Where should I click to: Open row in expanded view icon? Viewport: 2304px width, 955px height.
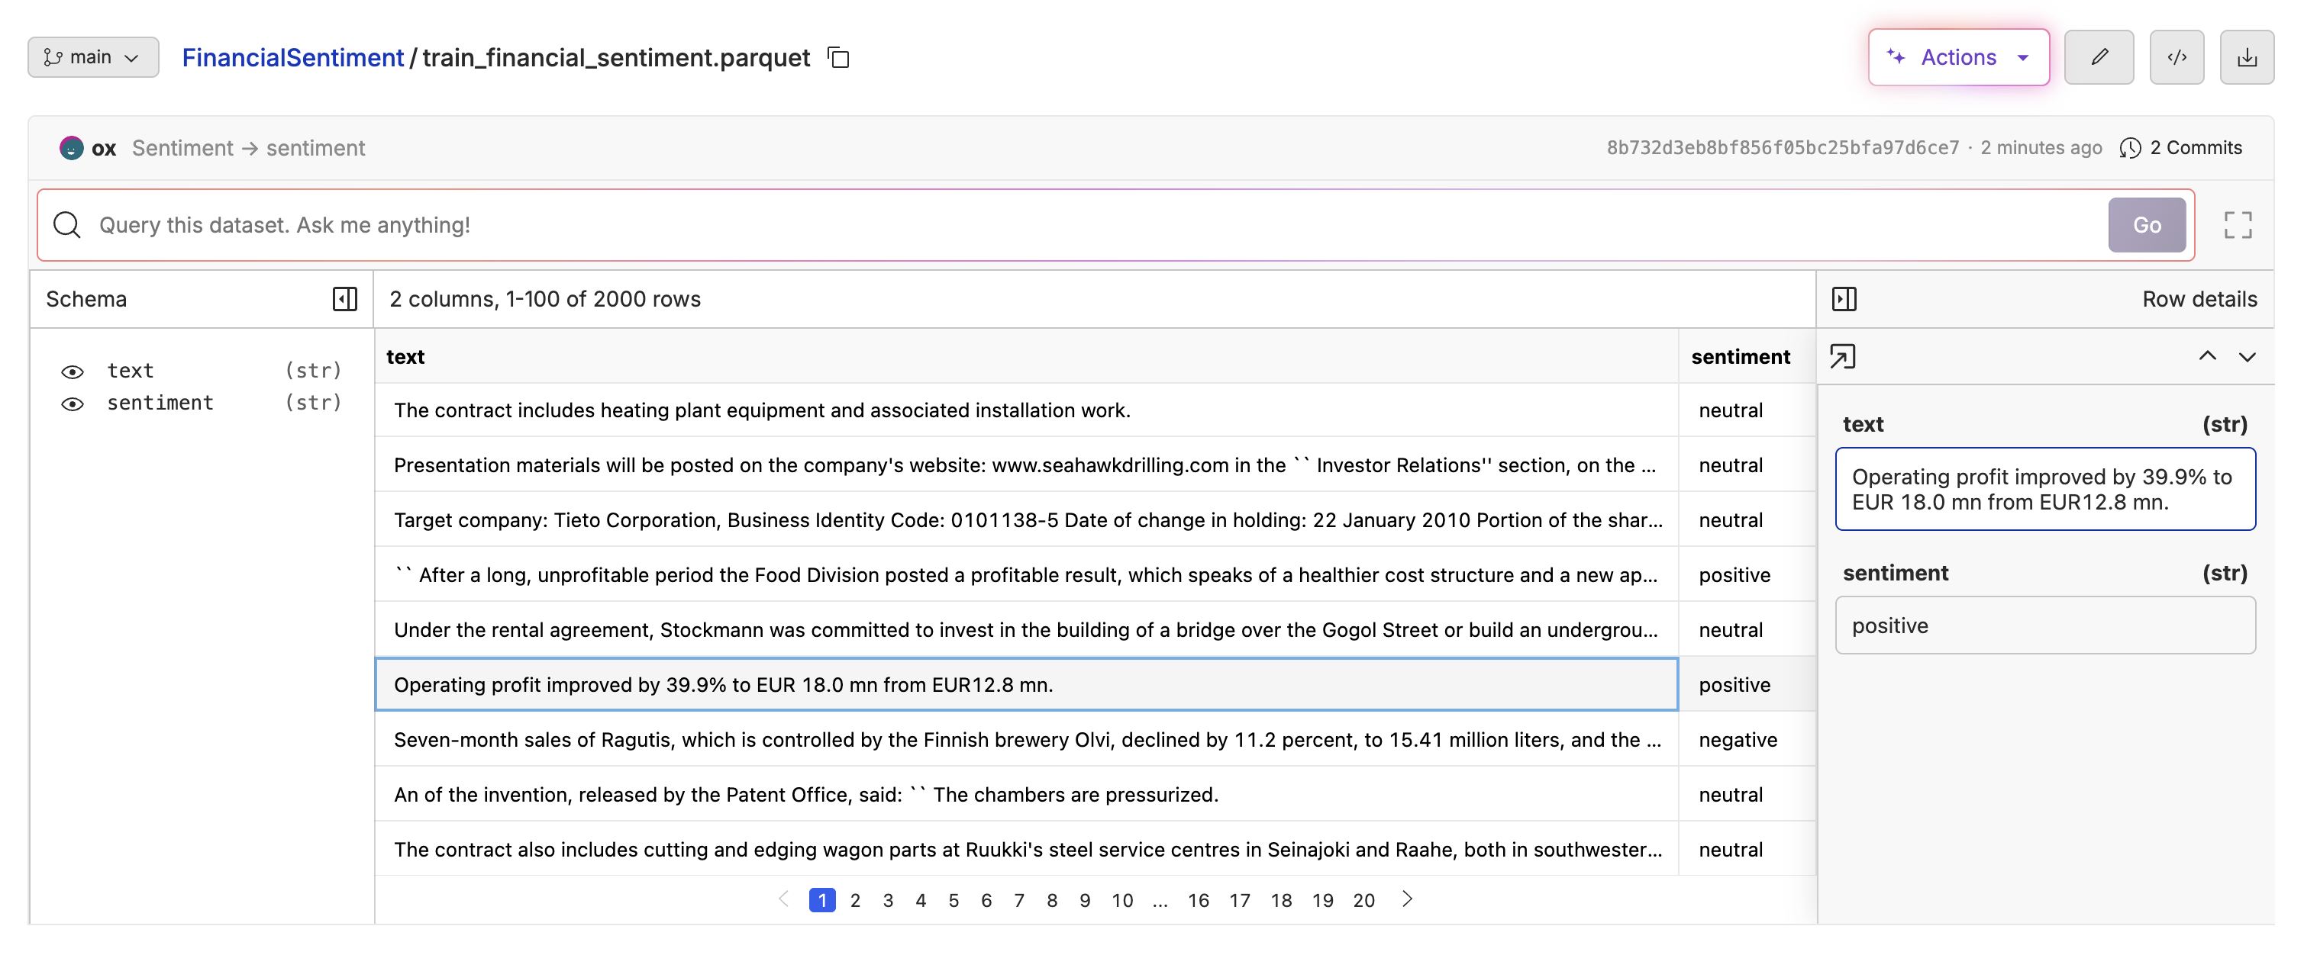click(x=1844, y=355)
